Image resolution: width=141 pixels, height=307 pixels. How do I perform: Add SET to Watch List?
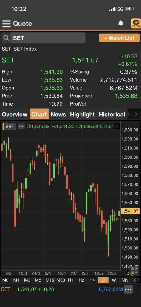click(119, 38)
